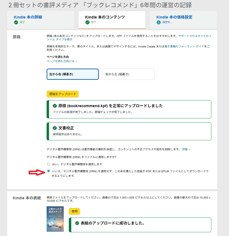Select 右から左 (縦書き) reading direction
The image size is (229, 236).
point(129,74)
